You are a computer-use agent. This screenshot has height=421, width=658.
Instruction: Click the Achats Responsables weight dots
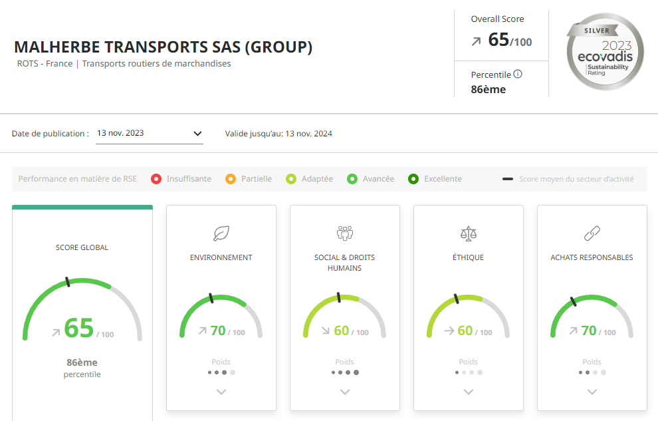592,372
